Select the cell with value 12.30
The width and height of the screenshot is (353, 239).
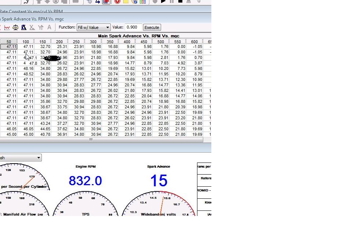(x=178, y=79)
